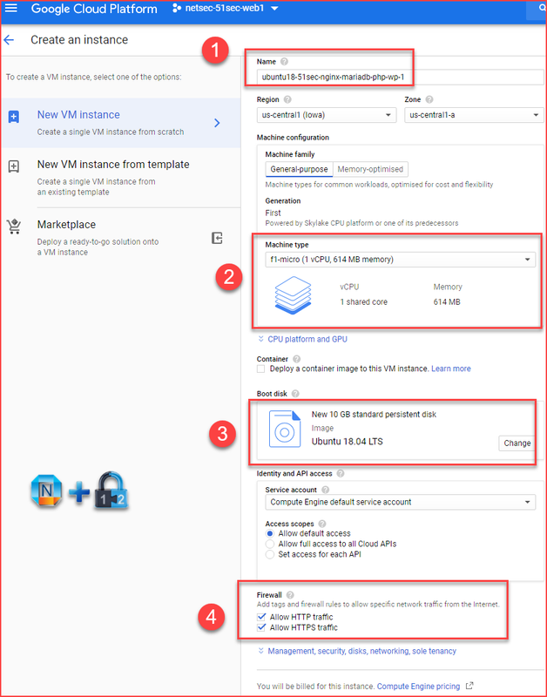Click the instance Name input field

pyautogui.click(x=400, y=77)
